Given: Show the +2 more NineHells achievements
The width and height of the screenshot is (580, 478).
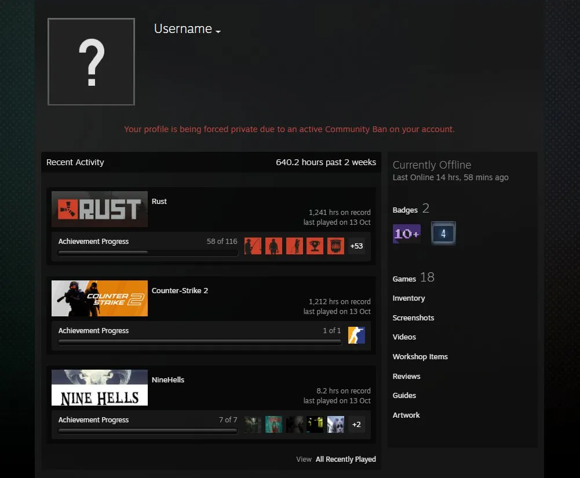Looking at the screenshot, I should [x=356, y=424].
